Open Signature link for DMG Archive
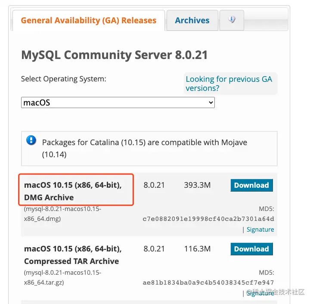The image size is (313, 304). pos(260,230)
